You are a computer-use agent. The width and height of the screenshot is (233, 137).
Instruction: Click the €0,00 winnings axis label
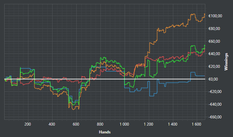tap(213, 79)
